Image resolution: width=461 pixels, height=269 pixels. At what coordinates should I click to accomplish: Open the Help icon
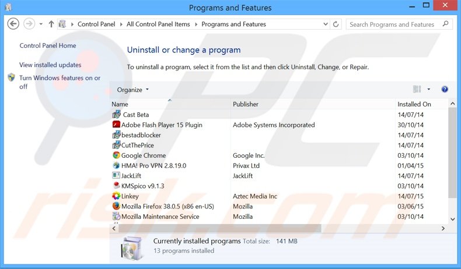click(x=445, y=89)
